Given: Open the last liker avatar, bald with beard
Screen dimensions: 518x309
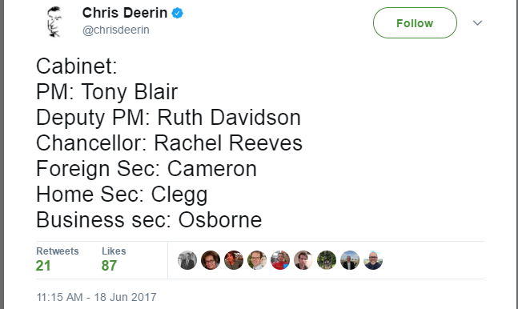Looking at the screenshot, I should (373, 260).
